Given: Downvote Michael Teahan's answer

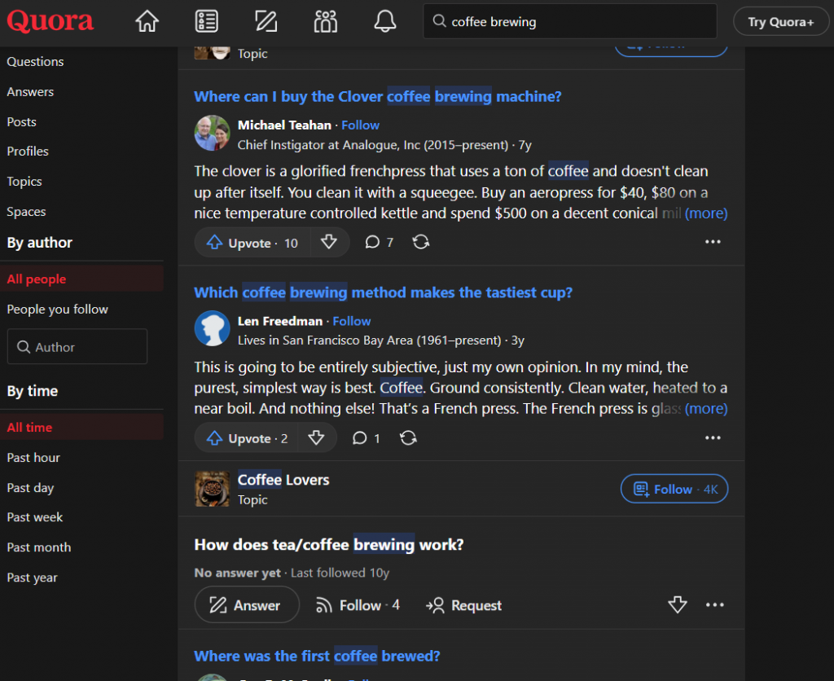Looking at the screenshot, I should [329, 242].
